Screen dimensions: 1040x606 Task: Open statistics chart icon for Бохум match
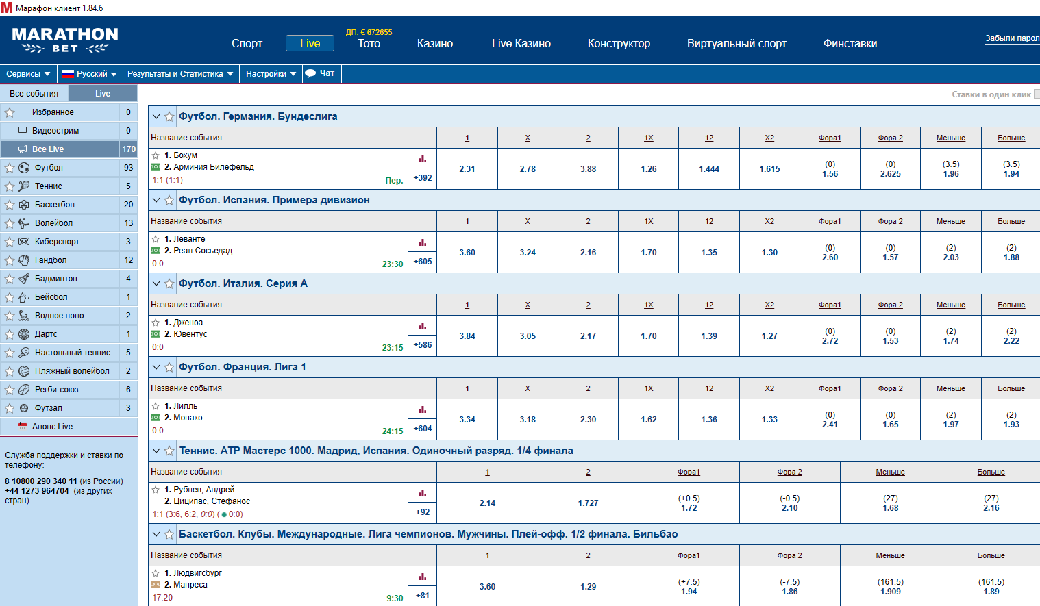tap(422, 159)
